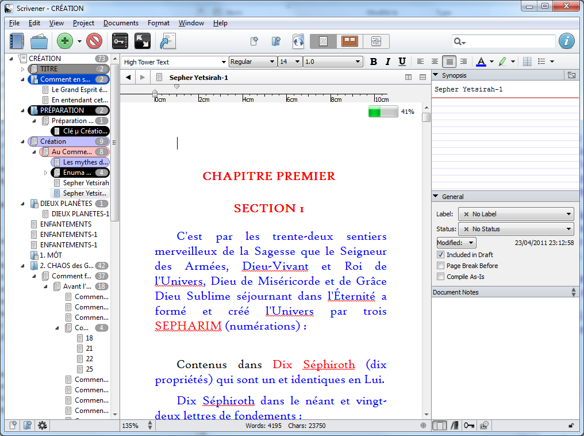Image resolution: width=584 pixels, height=436 pixels.
Task: Open the blue Inspector info button
Action: point(566,41)
